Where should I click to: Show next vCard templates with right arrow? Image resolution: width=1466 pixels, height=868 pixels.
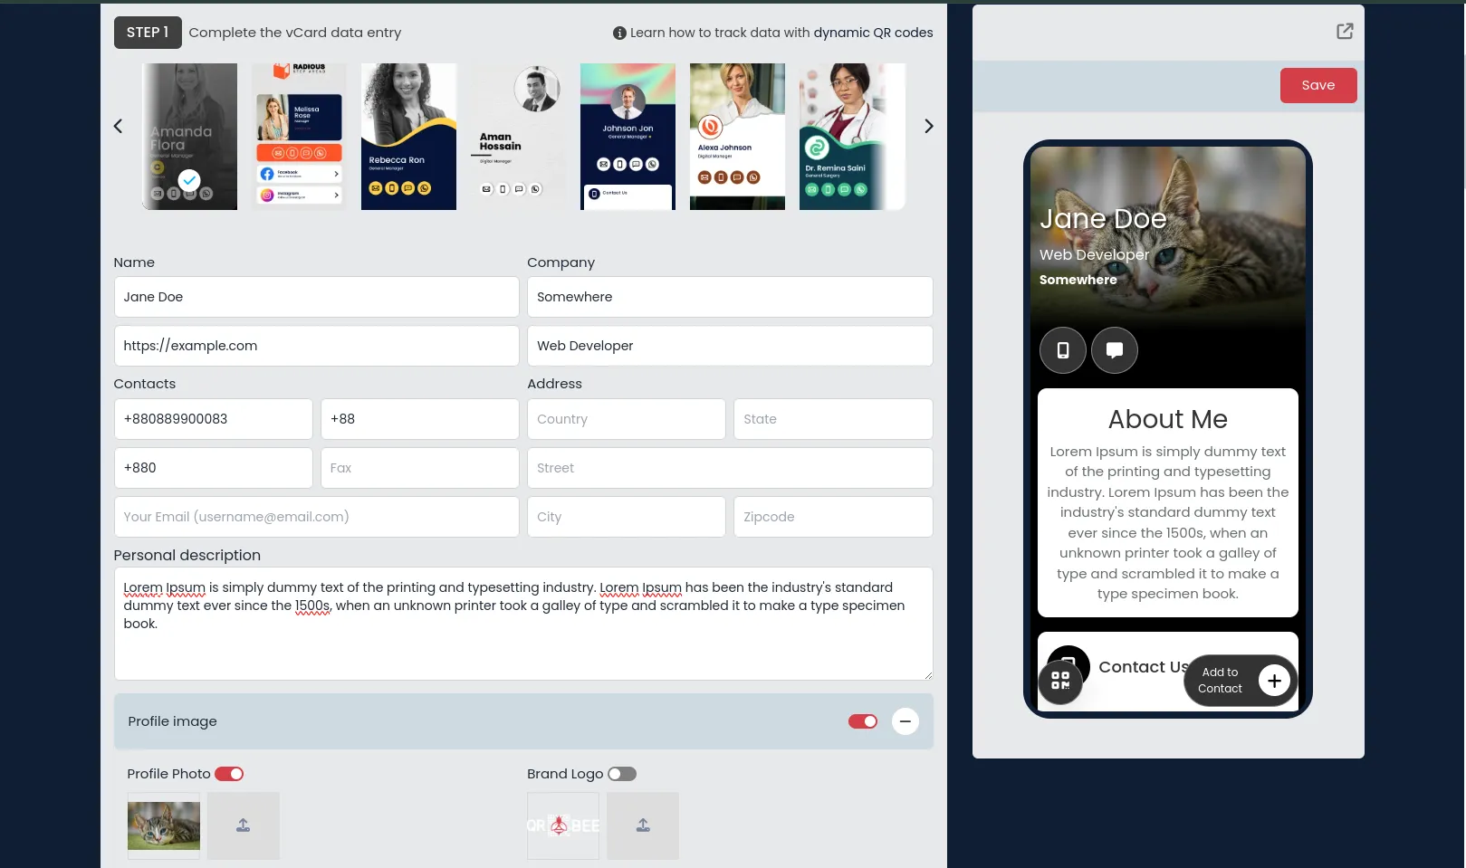point(928,127)
